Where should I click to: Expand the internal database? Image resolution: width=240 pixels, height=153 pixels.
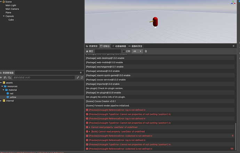(x=1, y=101)
